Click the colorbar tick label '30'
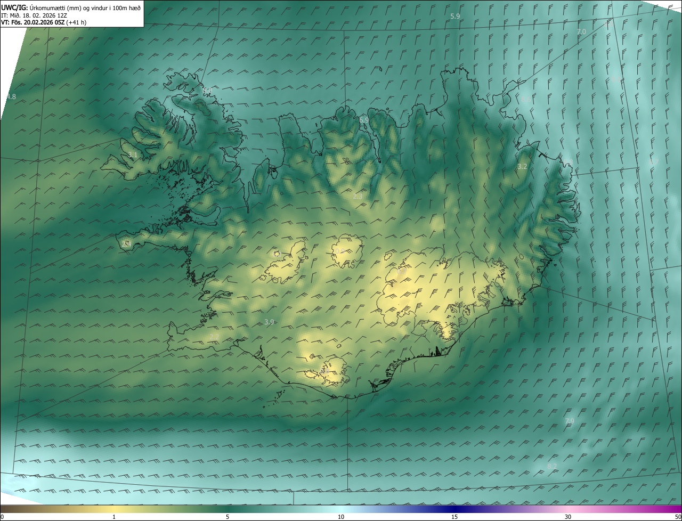The width and height of the screenshot is (682, 521). pyautogui.click(x=568, y=517)
